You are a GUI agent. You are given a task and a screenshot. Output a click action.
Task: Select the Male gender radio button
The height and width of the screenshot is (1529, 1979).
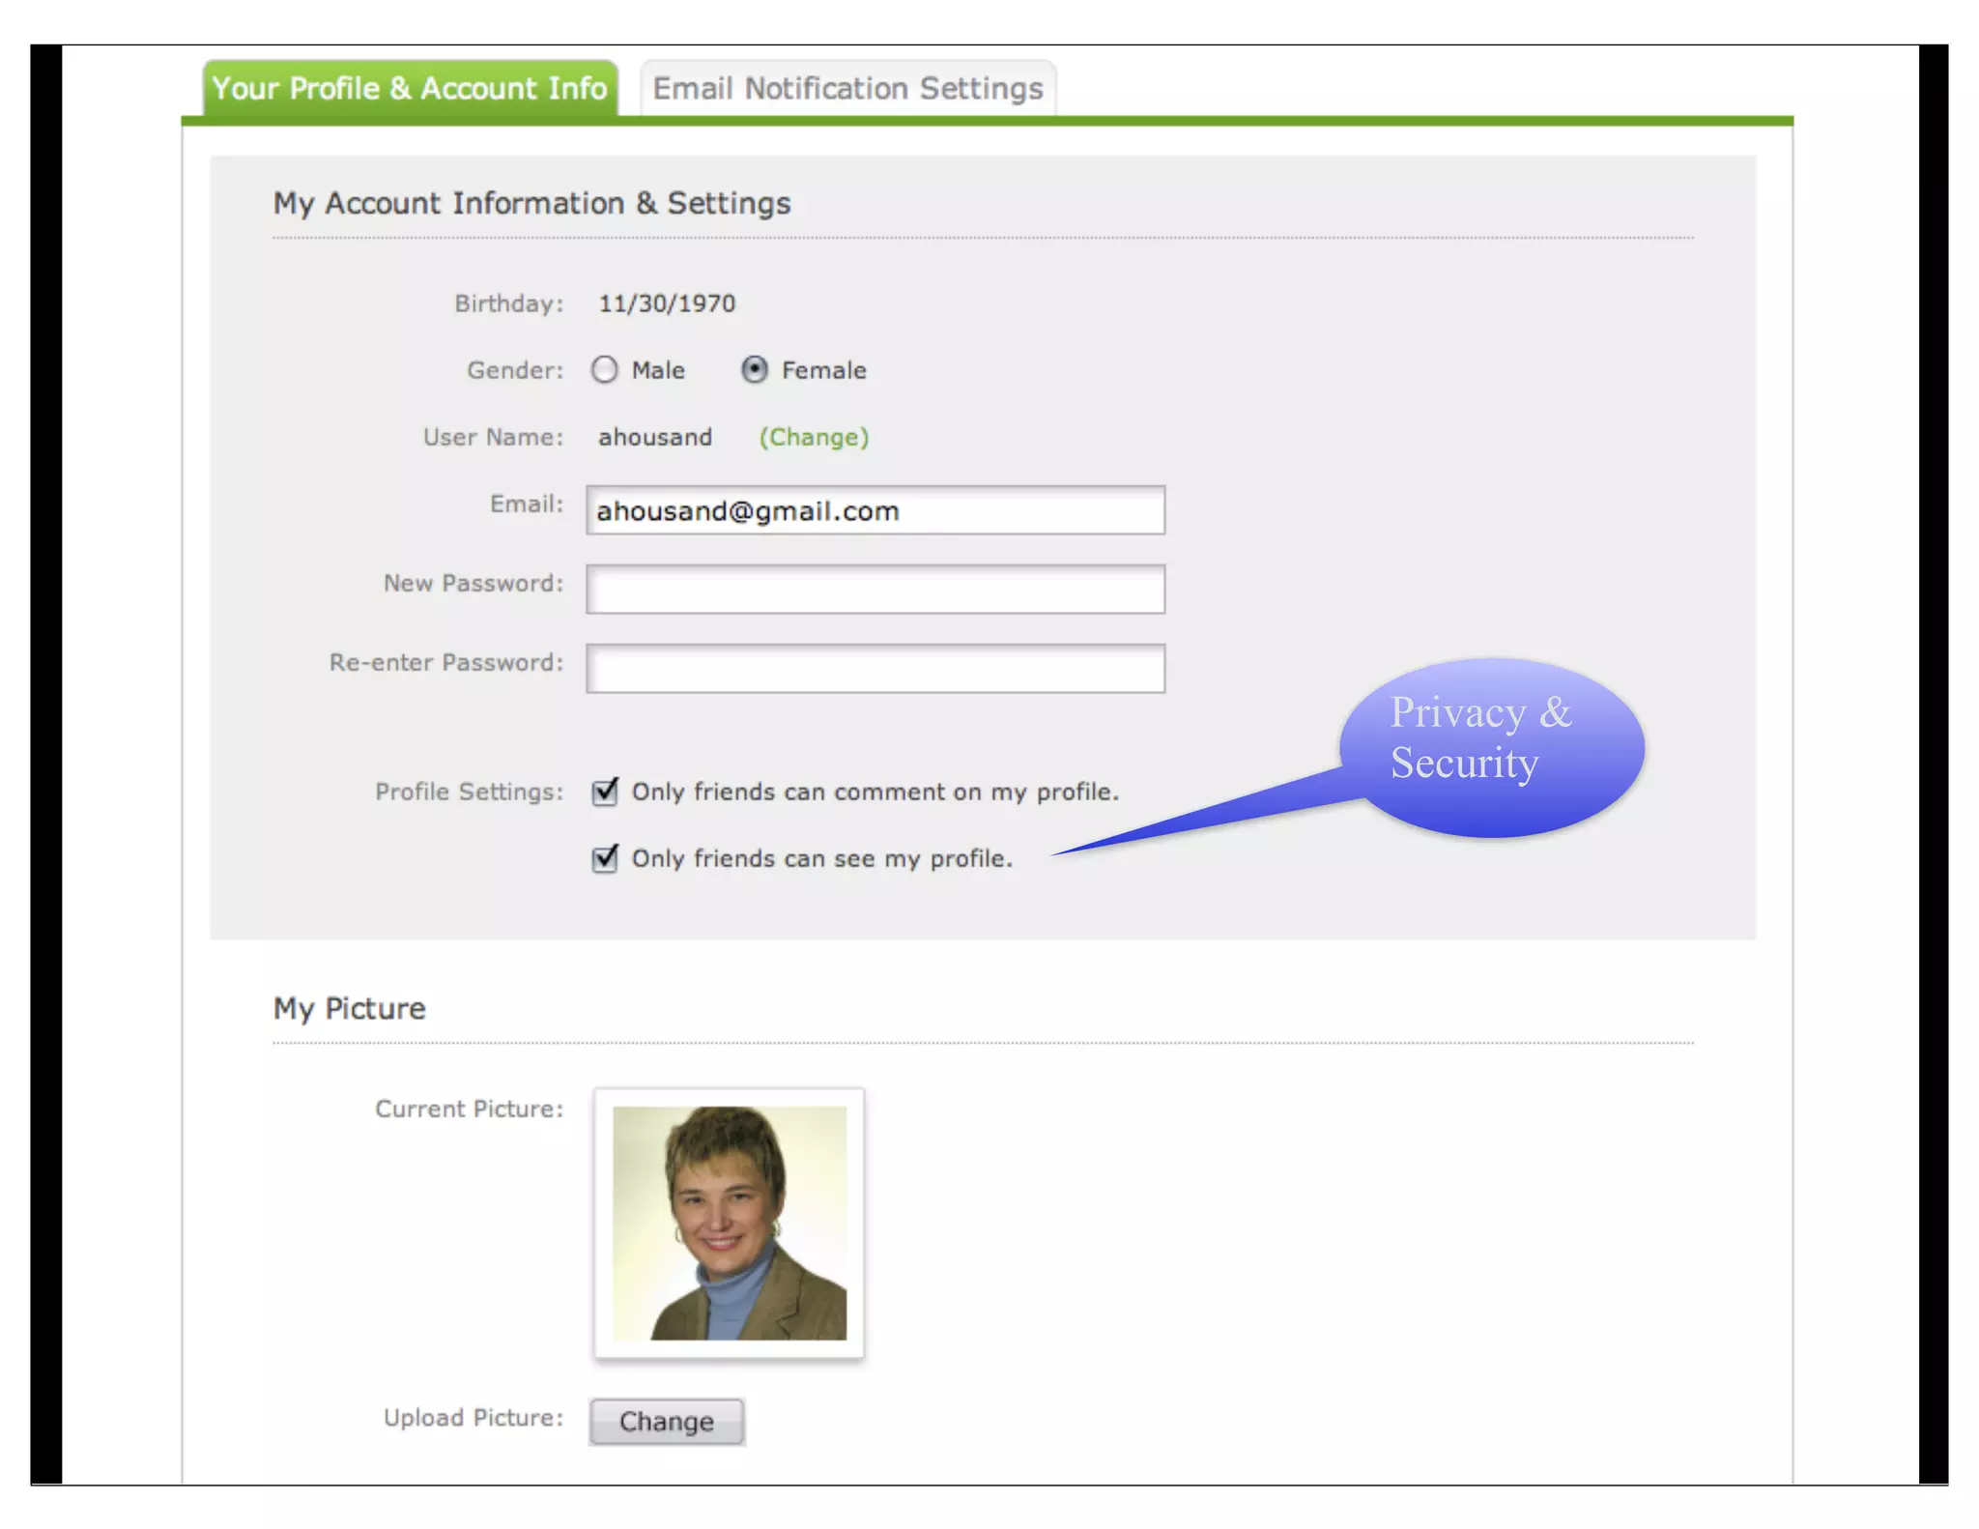click(x=605, y=370)
